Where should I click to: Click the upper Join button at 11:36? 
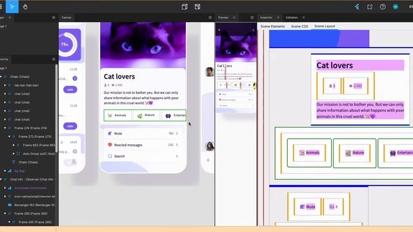[70, 90]
